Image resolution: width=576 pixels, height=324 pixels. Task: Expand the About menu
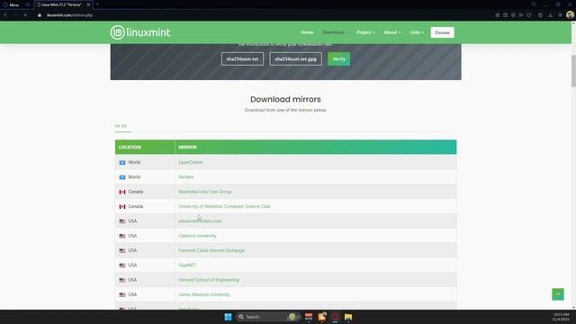click(392, 32)
